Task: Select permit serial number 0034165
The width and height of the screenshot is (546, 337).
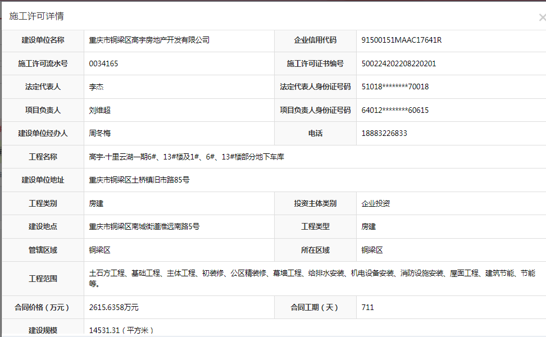Action: click(x=103, y=63)
